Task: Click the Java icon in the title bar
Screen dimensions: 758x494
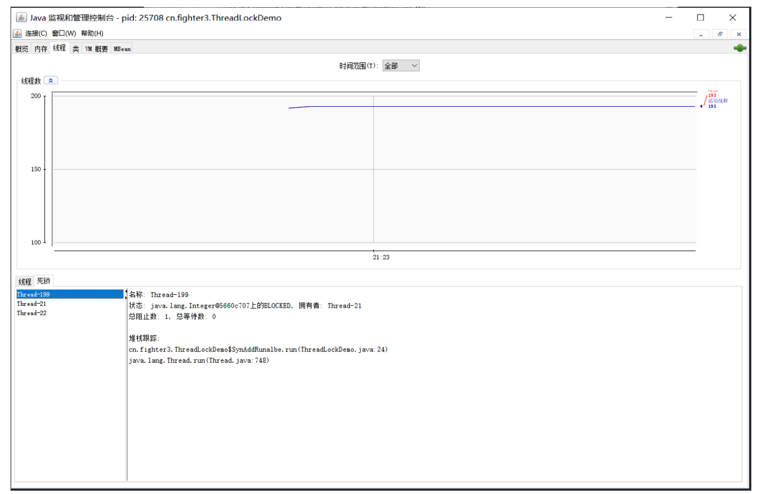Action: [x=21, y=17]
